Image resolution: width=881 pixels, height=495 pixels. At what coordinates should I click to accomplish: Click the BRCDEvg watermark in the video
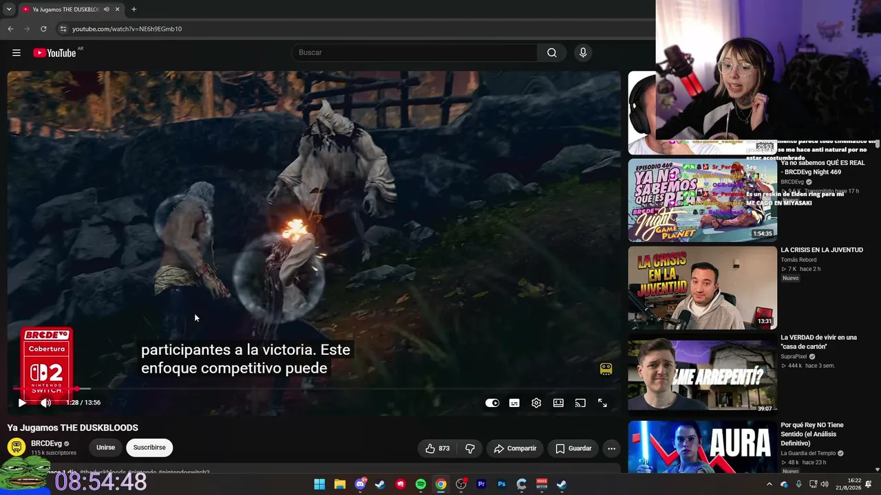point(606,369)
